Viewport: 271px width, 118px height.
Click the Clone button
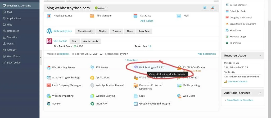130,31
